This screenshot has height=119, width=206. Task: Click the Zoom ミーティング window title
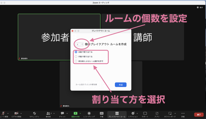(101, 3)
